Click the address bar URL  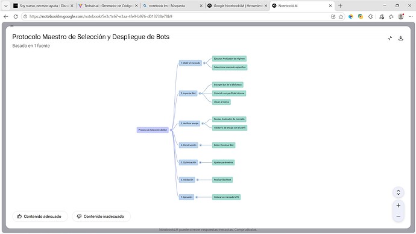(x=101, y=16)
